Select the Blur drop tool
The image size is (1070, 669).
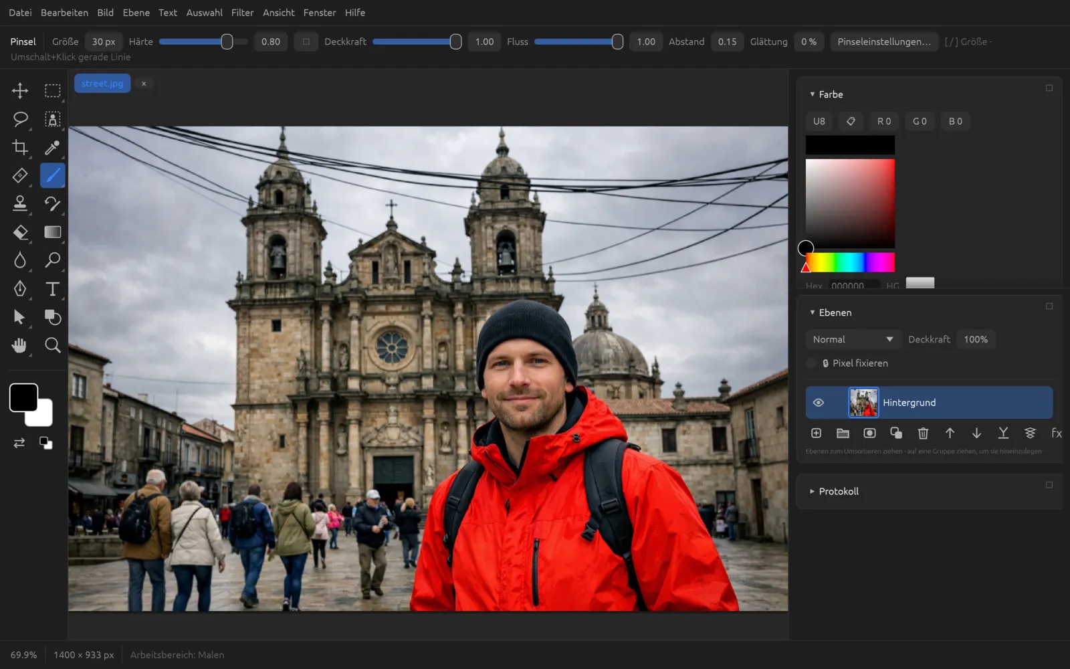point(20,260)
